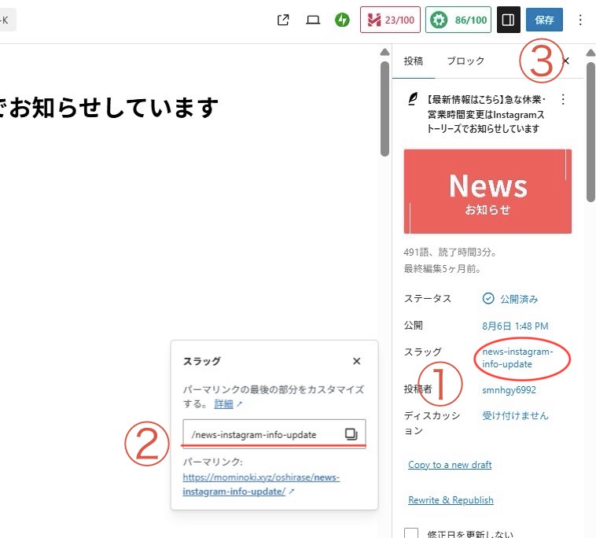Close the スラッグ popup

(356, 361)
